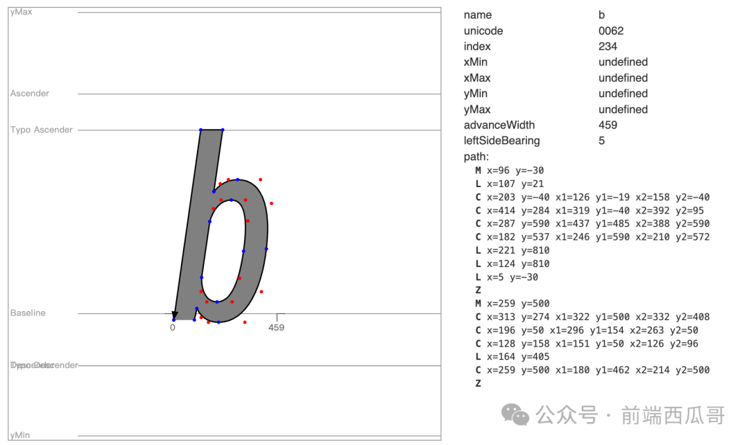This screenshot has width=749, height=445.
Task: Click the Baseline metric label
Action: (x=27, y=313)
